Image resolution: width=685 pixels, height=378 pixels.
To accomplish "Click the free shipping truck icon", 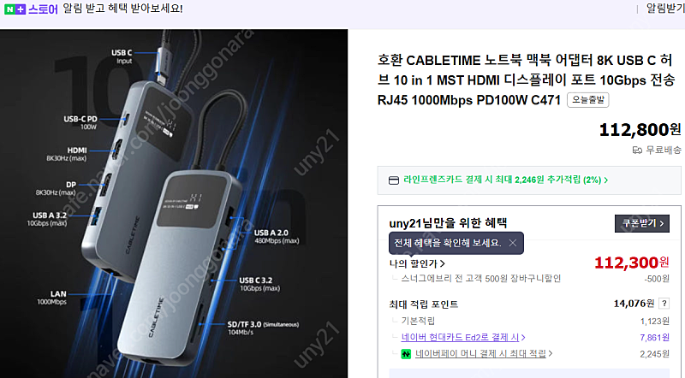I will [x=637, y=151].
